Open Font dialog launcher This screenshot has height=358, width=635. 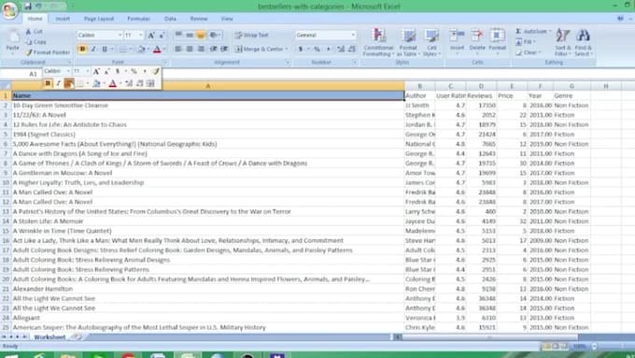point(165,63)
